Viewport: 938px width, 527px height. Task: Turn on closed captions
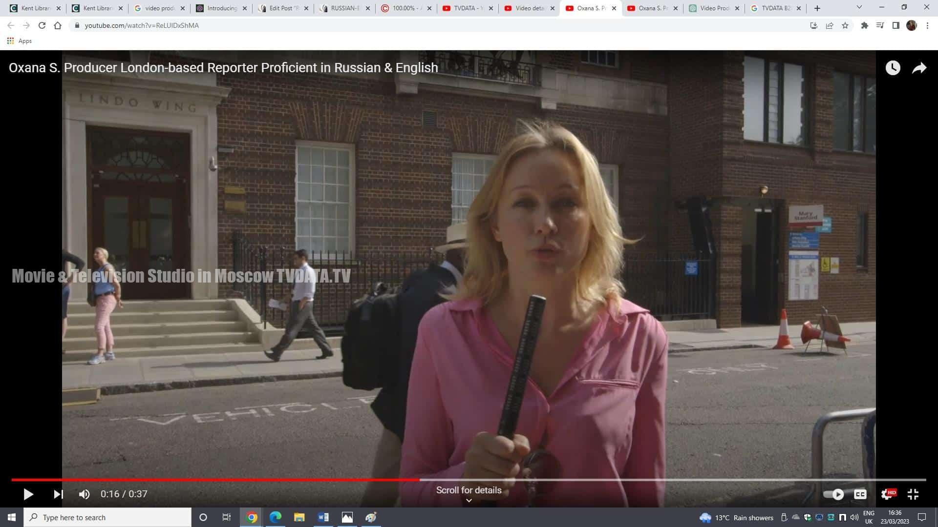point(860,494)
